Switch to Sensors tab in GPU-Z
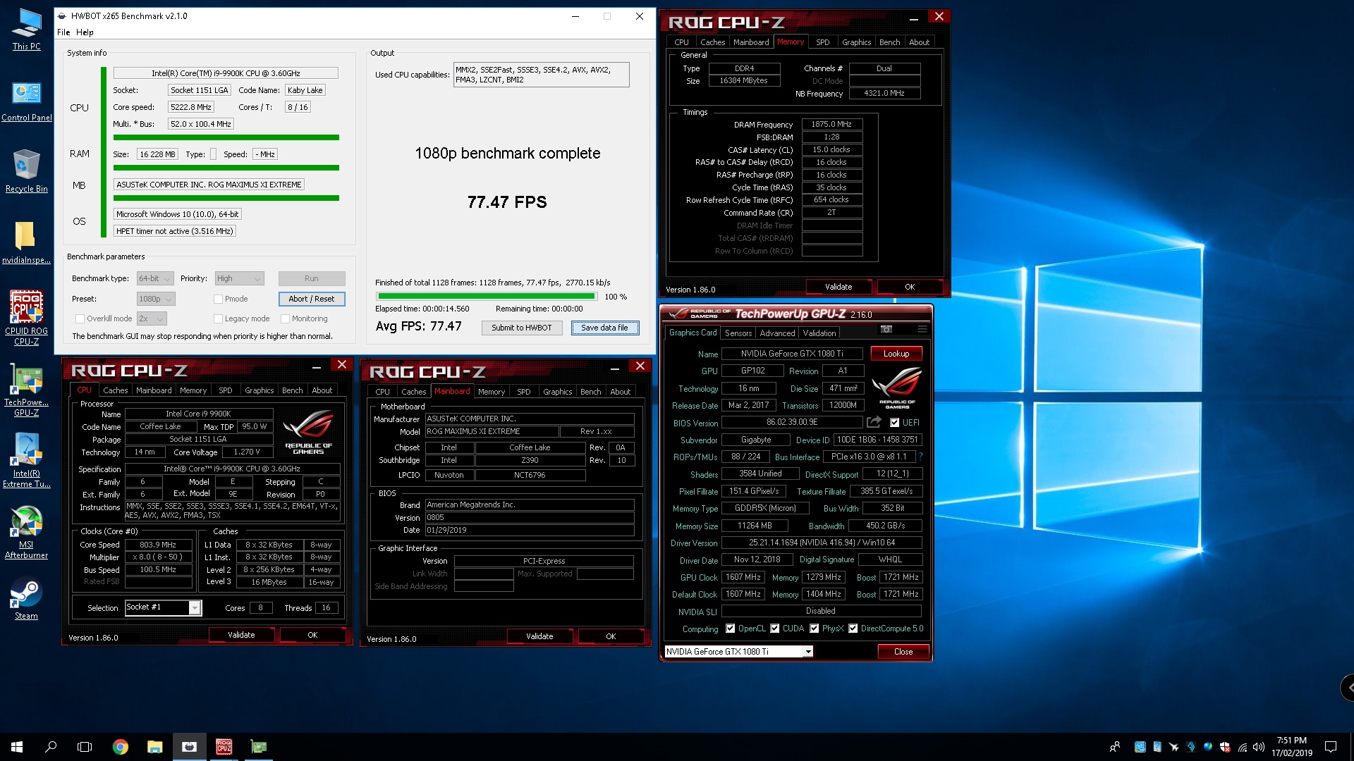Image resolution: width=1354 pixels, height=761 pixels. 738,333
